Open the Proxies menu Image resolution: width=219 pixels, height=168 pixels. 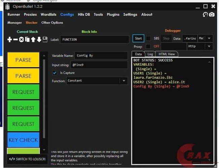30,14
